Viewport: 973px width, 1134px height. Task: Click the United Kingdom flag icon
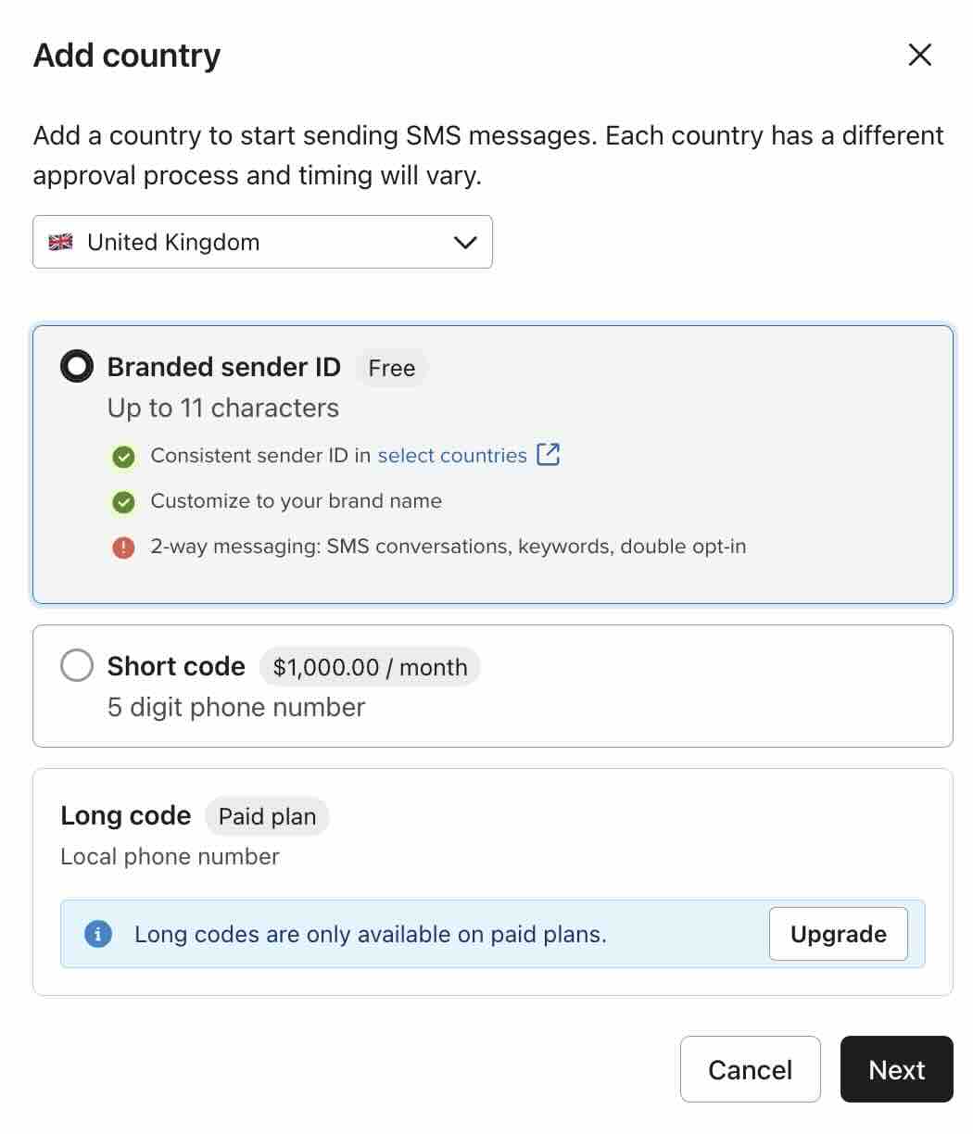(x=61, y=243)
